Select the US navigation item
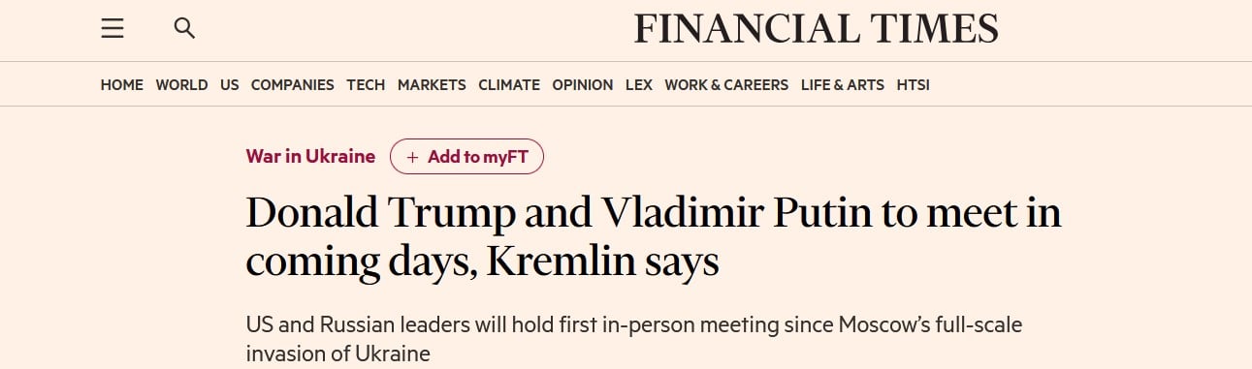This screenshot has height=369, width=1252. [x=229, y=85]
